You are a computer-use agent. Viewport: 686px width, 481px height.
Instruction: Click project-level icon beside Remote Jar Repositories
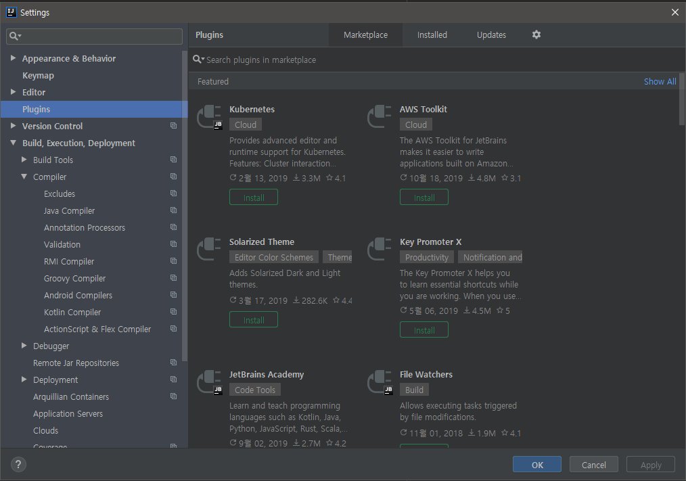coord(173,363)
